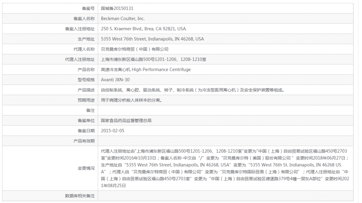Click the 备注 label

90,111
